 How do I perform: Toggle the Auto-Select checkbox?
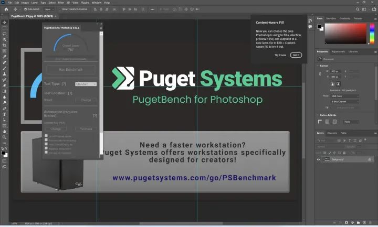25,9
